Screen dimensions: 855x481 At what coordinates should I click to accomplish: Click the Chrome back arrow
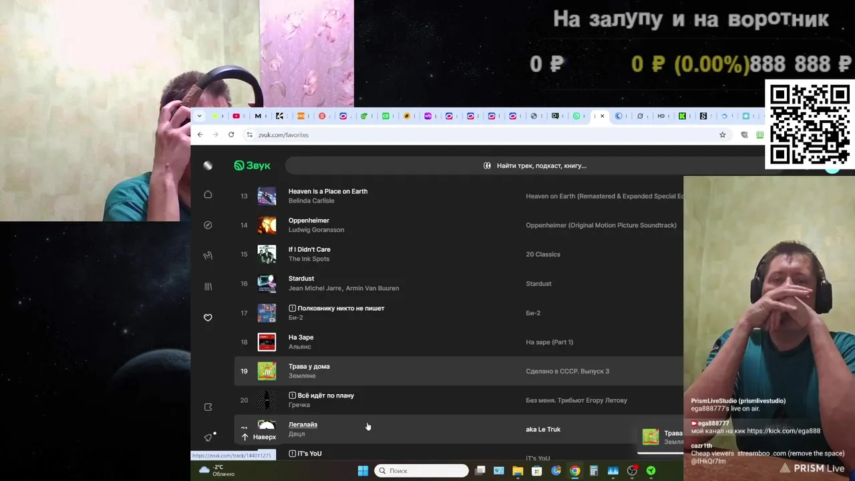(200, 134)
